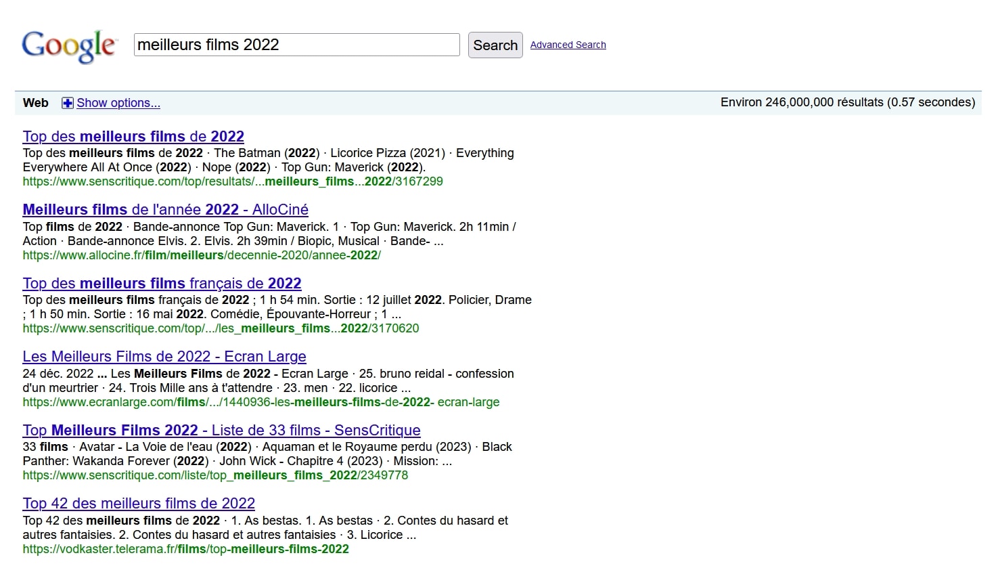
Task: Click the senscritique.com URL ending in 3167299
Action: [x=233, y=181]
